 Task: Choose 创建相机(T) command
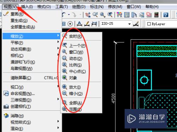click(x=32, y=107)
